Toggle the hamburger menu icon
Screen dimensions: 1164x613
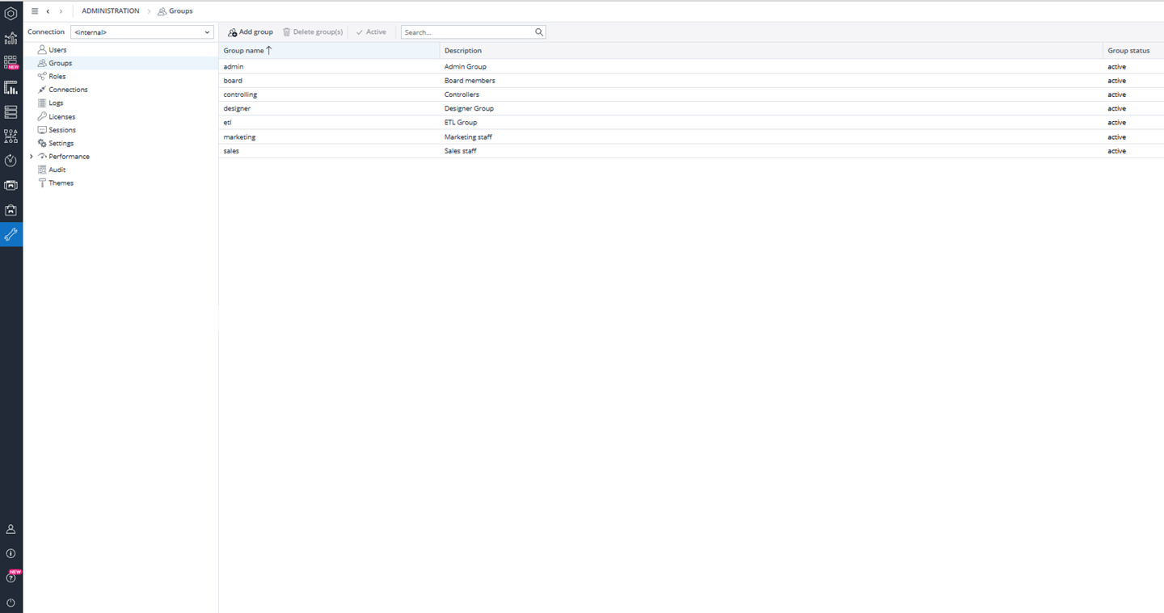point(35,11)
